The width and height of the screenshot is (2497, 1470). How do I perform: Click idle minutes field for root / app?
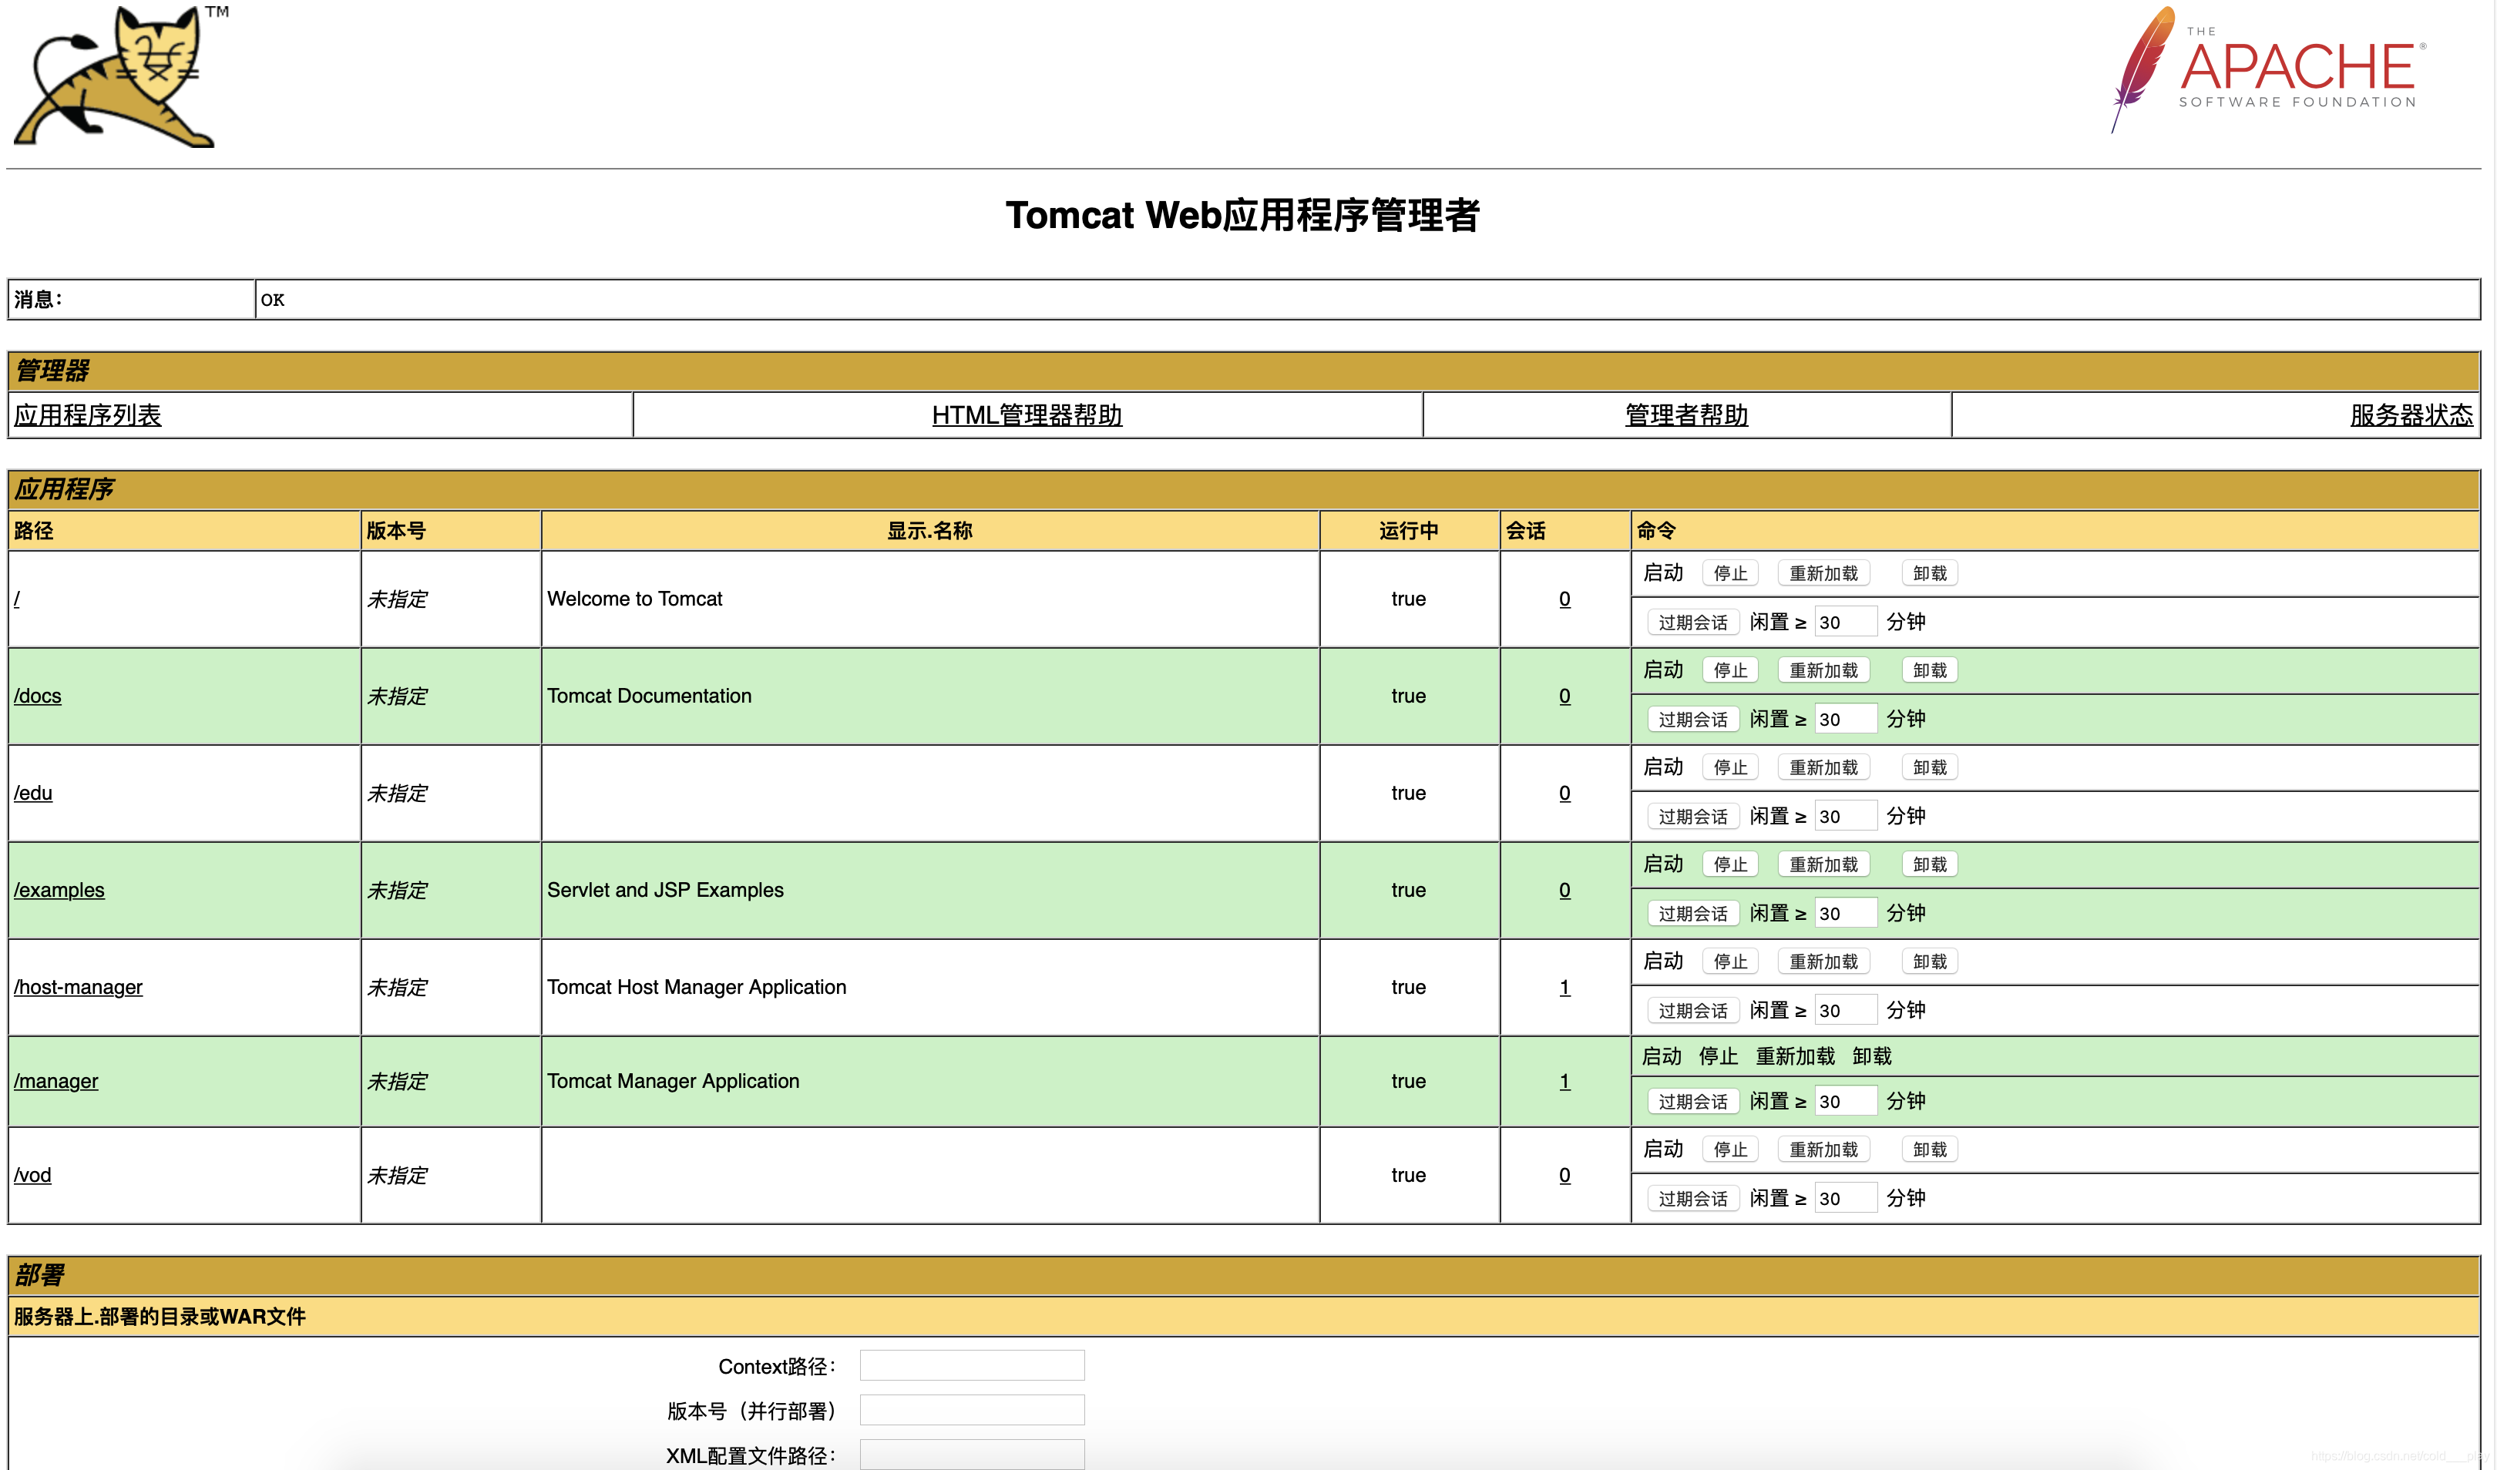1846,622
